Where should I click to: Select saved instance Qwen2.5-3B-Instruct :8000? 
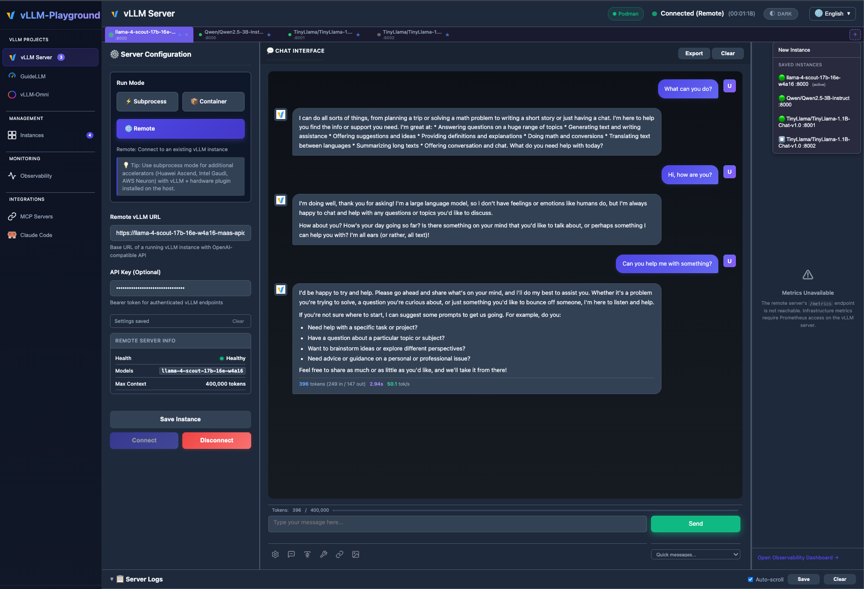pos(816,101)
